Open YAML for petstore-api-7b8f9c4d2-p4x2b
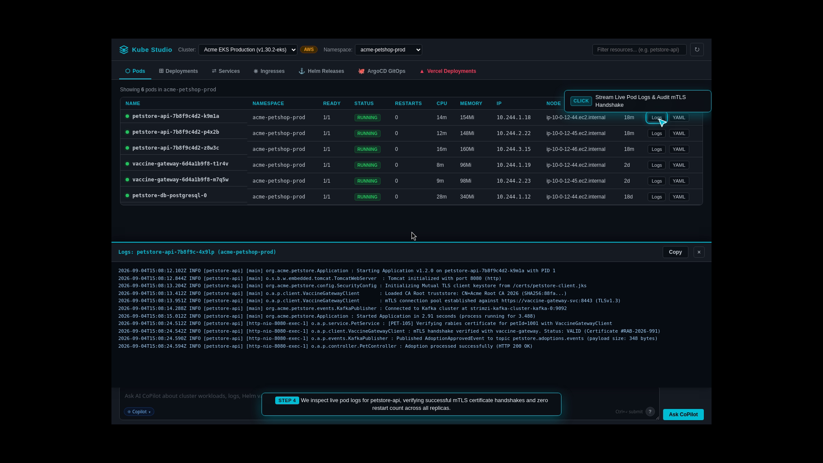This screenshot has height=463, width=823. pyautogui.click(x=679, y=133)
